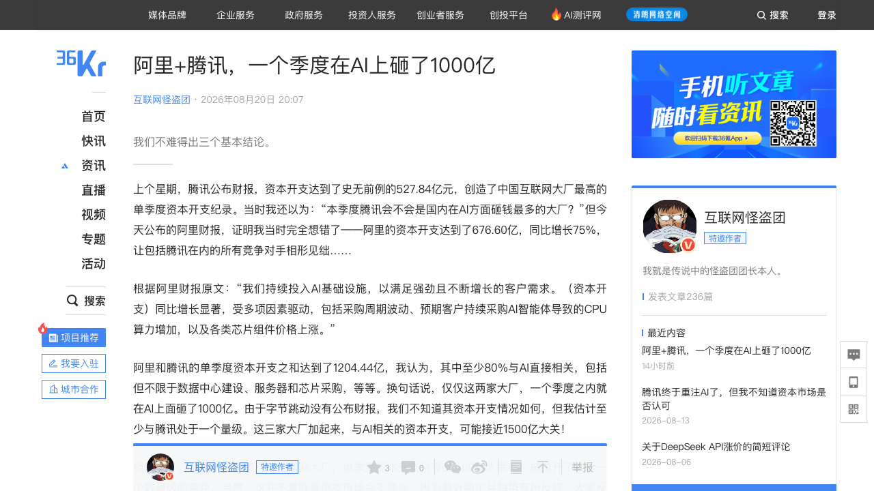Click the back-to-top arrow in the floating bar

coord(543,467)
